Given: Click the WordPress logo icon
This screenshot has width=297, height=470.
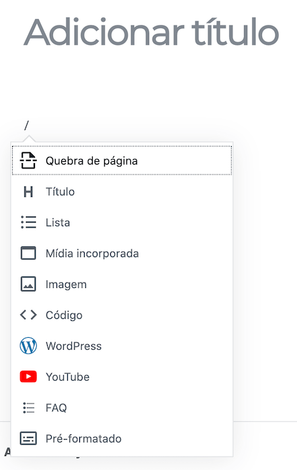Looking at the screenshot, I should [28, 346].
